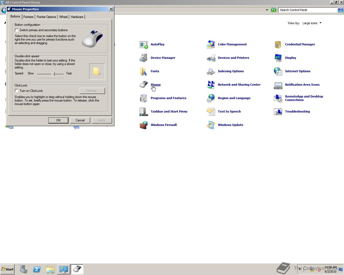Click the Search Control Panel field
This screenshot has height=275, width=344.
coord(308,10)
